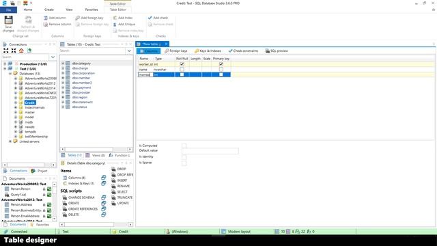Click lock icon beside Person.Address document
This screenshot has width=437, height=246.
coord(44,205)
